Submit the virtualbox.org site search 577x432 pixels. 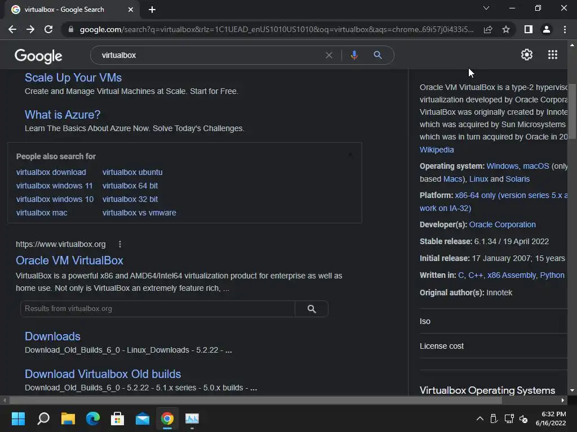tap(312, 309)
